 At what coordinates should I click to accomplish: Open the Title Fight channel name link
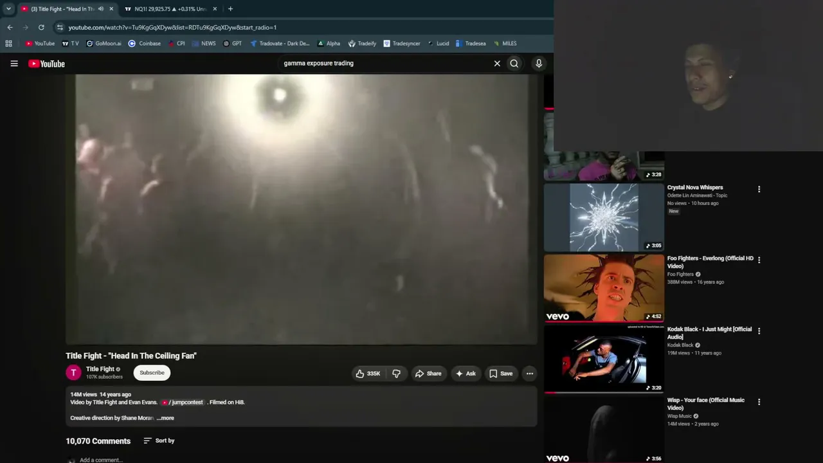[x=100, y=369]
